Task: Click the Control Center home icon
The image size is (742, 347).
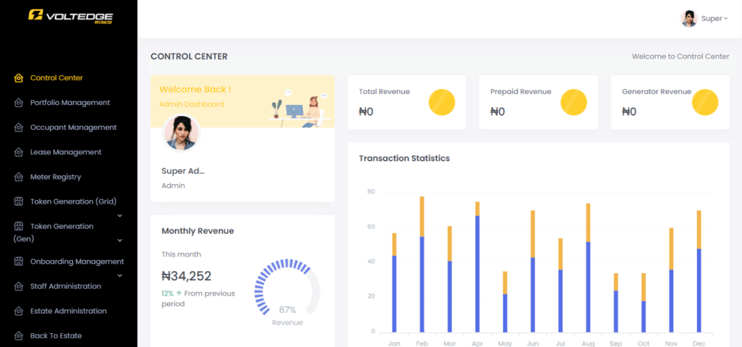Action: (19, 78)
